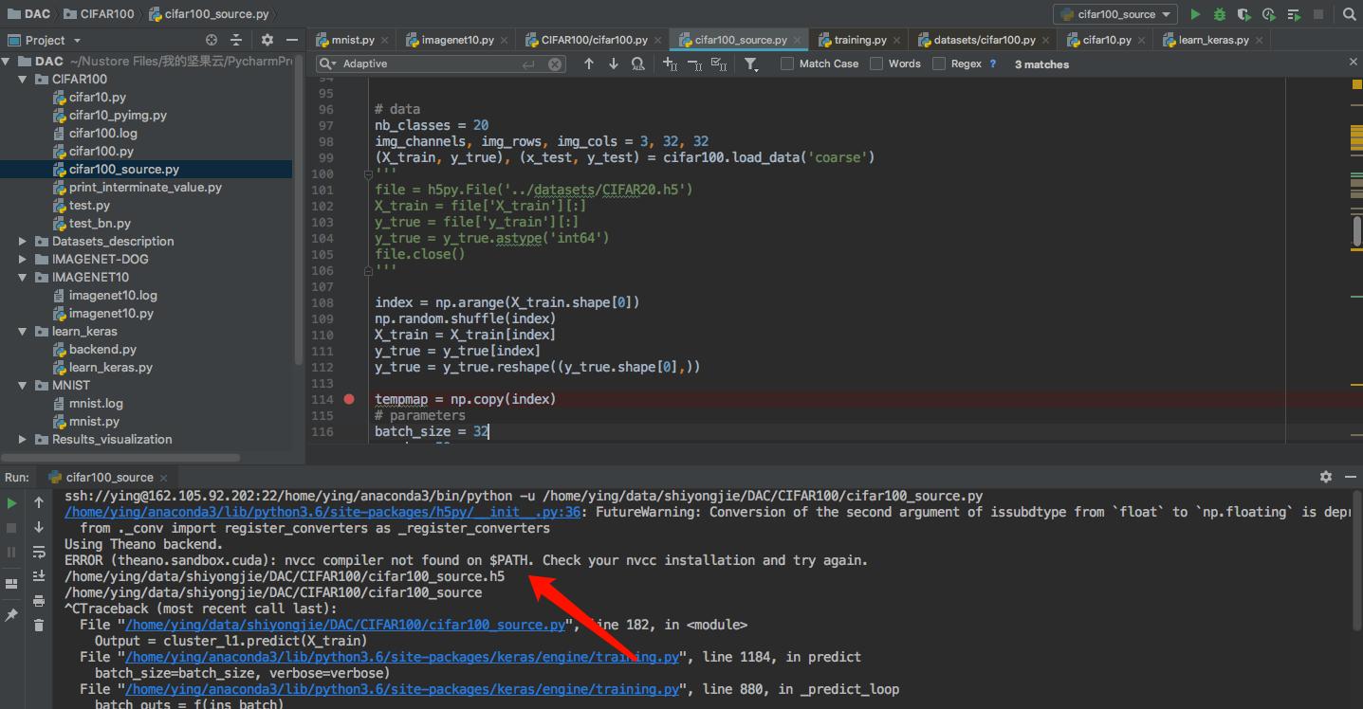This screenshot has height=709, width=1363.
Task: Expand the Datasets_description folder
Action: 23,241
